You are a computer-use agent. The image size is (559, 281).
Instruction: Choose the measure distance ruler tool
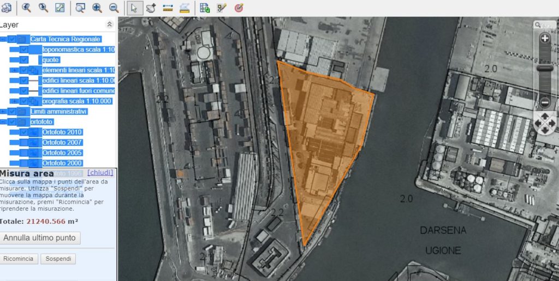168,8
